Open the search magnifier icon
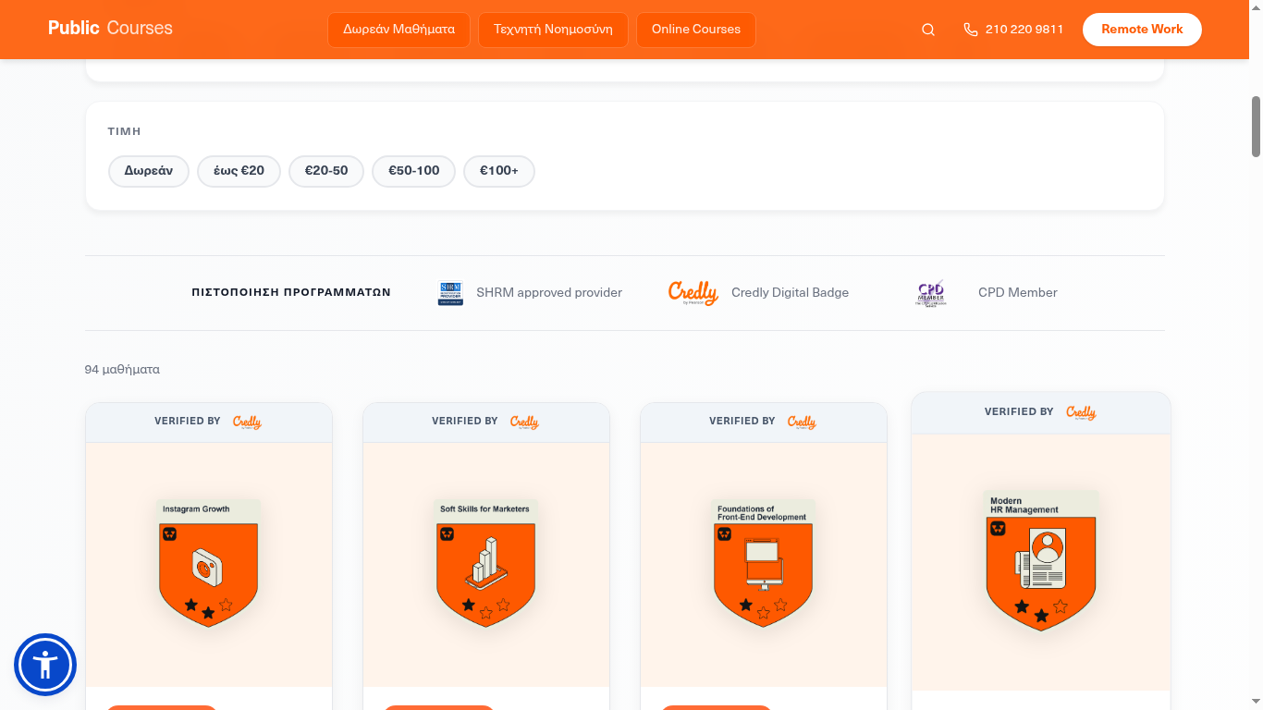Screen dimensions: 1263x710 coord(928,30)
